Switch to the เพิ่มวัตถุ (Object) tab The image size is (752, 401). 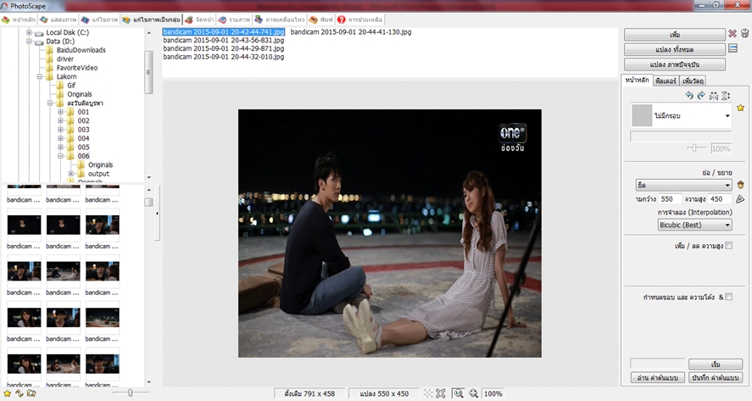tap(693, 81)
